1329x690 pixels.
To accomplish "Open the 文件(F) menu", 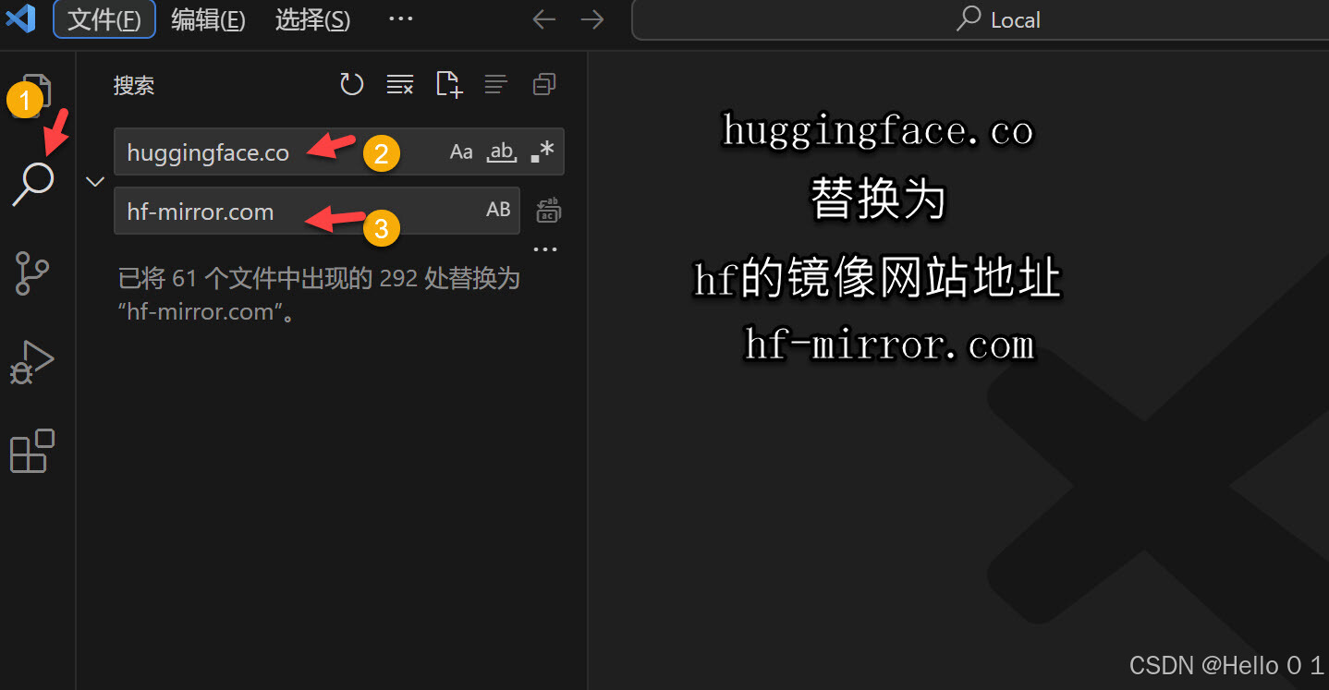I will click(104, 19).
